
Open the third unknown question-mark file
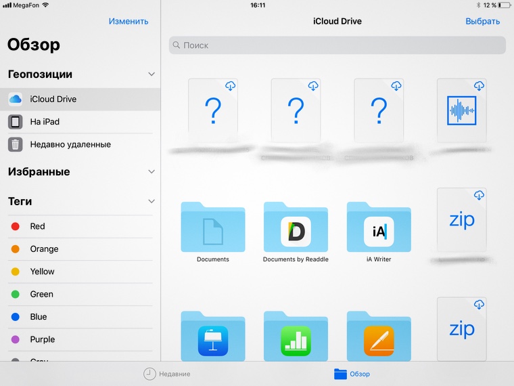(x=379, y=110)
